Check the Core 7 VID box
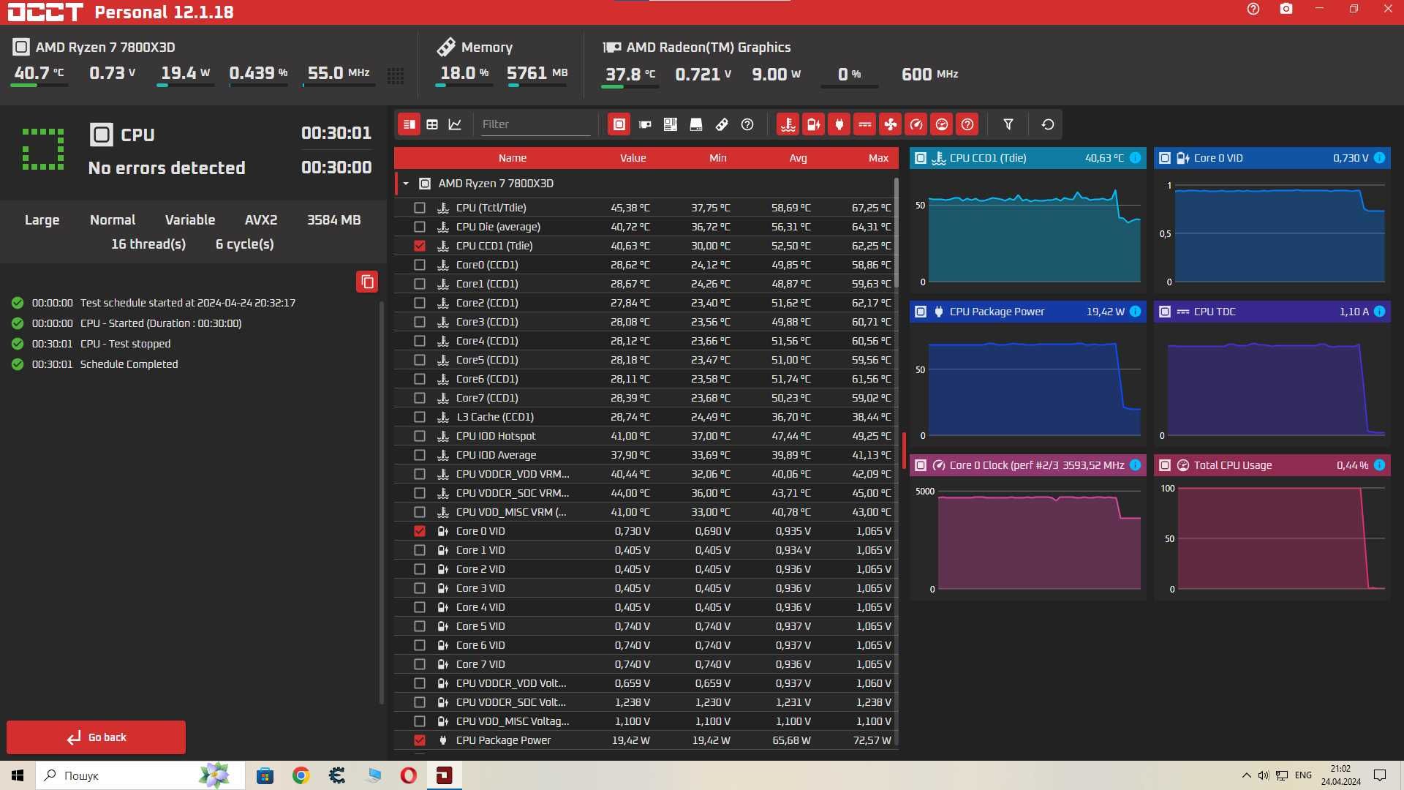This screenshot has width=1404, height=790. pos(420,664)
